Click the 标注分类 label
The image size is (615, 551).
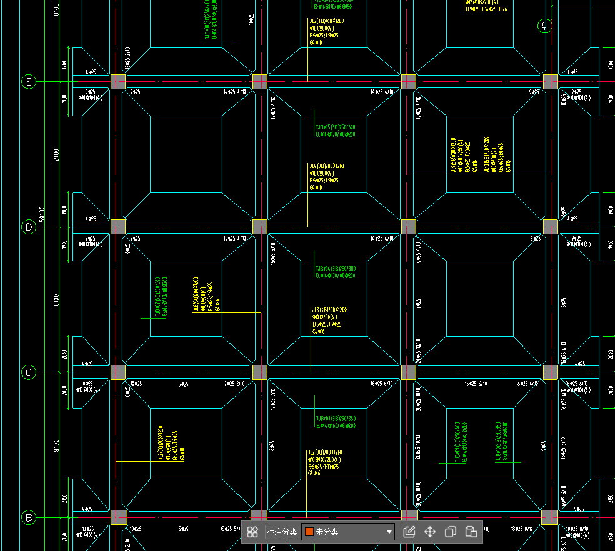pyautogui.click(x=282, y=532)
